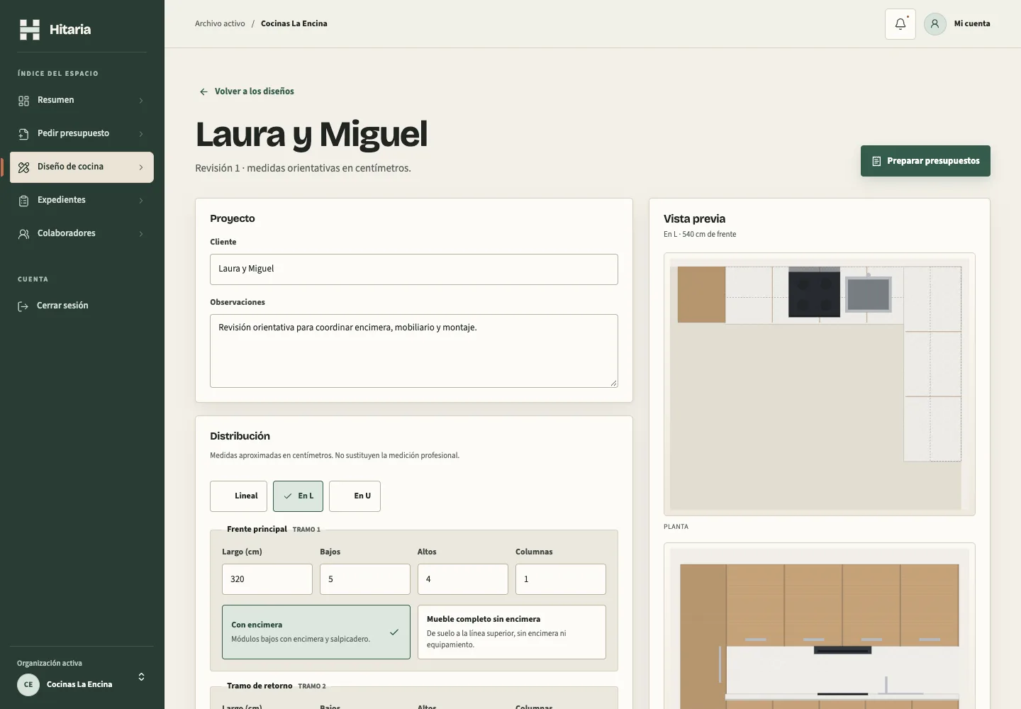The width and height of the screenshot is (1021, 709).
Task: Click the Planta kitchen floor plan preview
Action: pyautogui.click(x=820, y=384)
